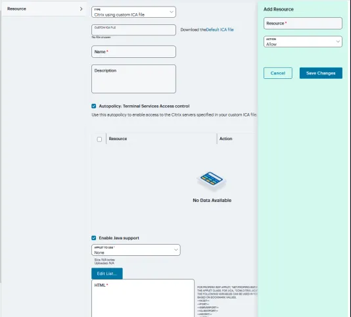Open the Applet to Use dropdown
The height and width of the screenshot is (317, 351).
pyautogui.click(x=136, y=250)
